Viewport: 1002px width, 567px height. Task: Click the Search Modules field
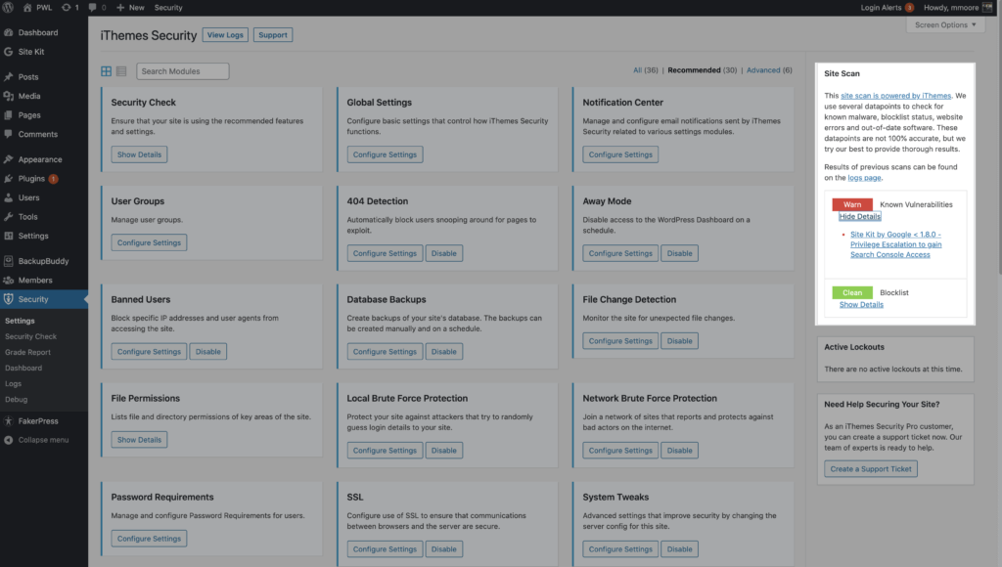pyautogui.click(x=183, y=71)
